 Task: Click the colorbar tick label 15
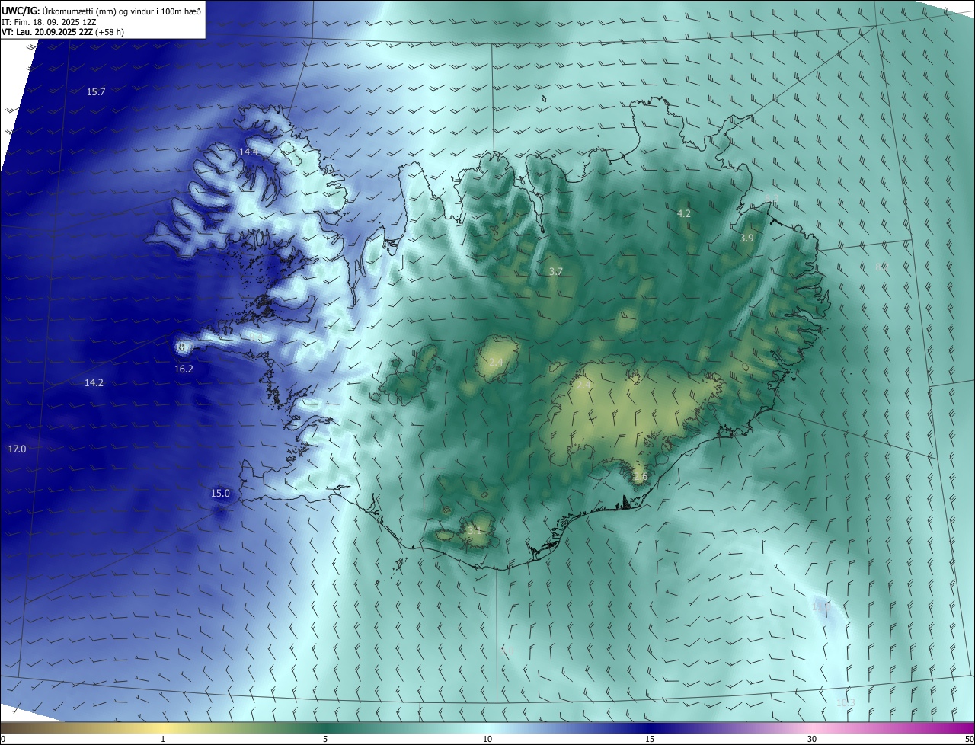(650, 739)
